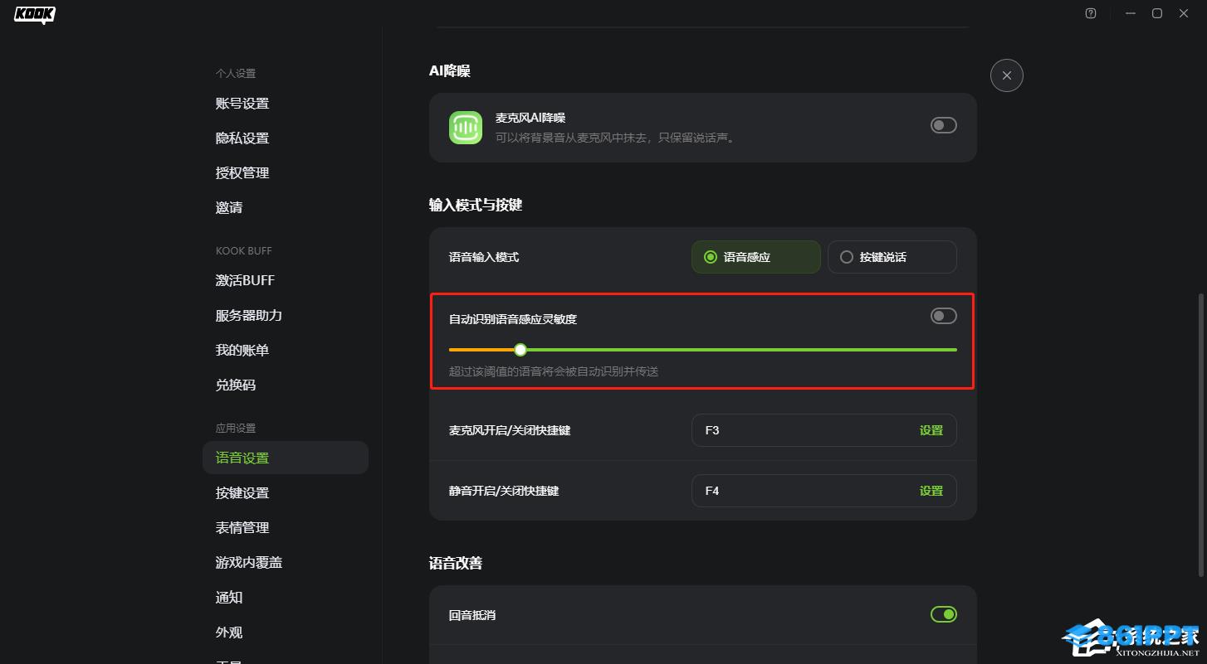
Task: Select the 按键说话 input mode
Action: pyautogui.click(x=892, y=257)
